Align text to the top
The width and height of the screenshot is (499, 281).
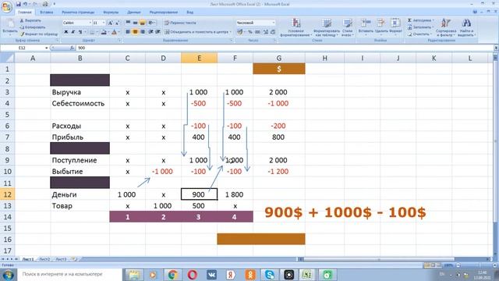[x=128, y=23]
